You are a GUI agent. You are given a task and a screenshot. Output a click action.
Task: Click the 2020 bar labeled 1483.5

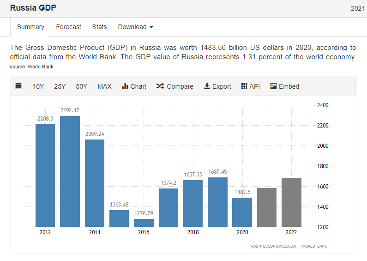click(242, 212)
